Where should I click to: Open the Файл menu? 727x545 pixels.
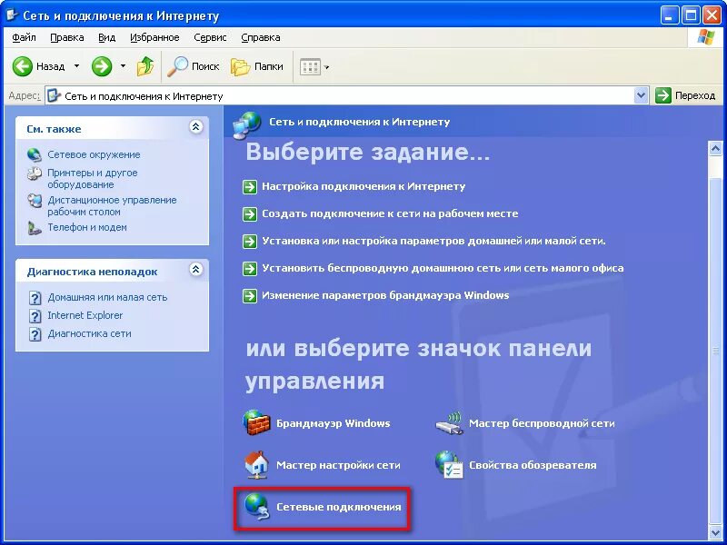[25, 37]
